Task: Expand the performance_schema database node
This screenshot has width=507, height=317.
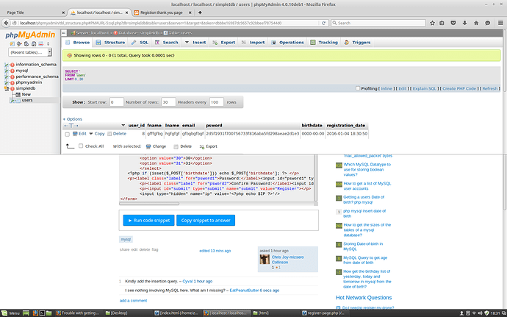Action: [x=7, y=76]
